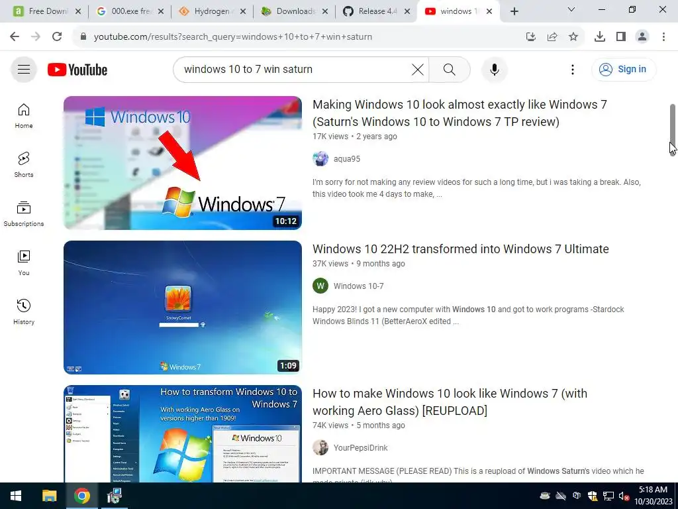
Task: Reload the page
Action: coord(57,37)
